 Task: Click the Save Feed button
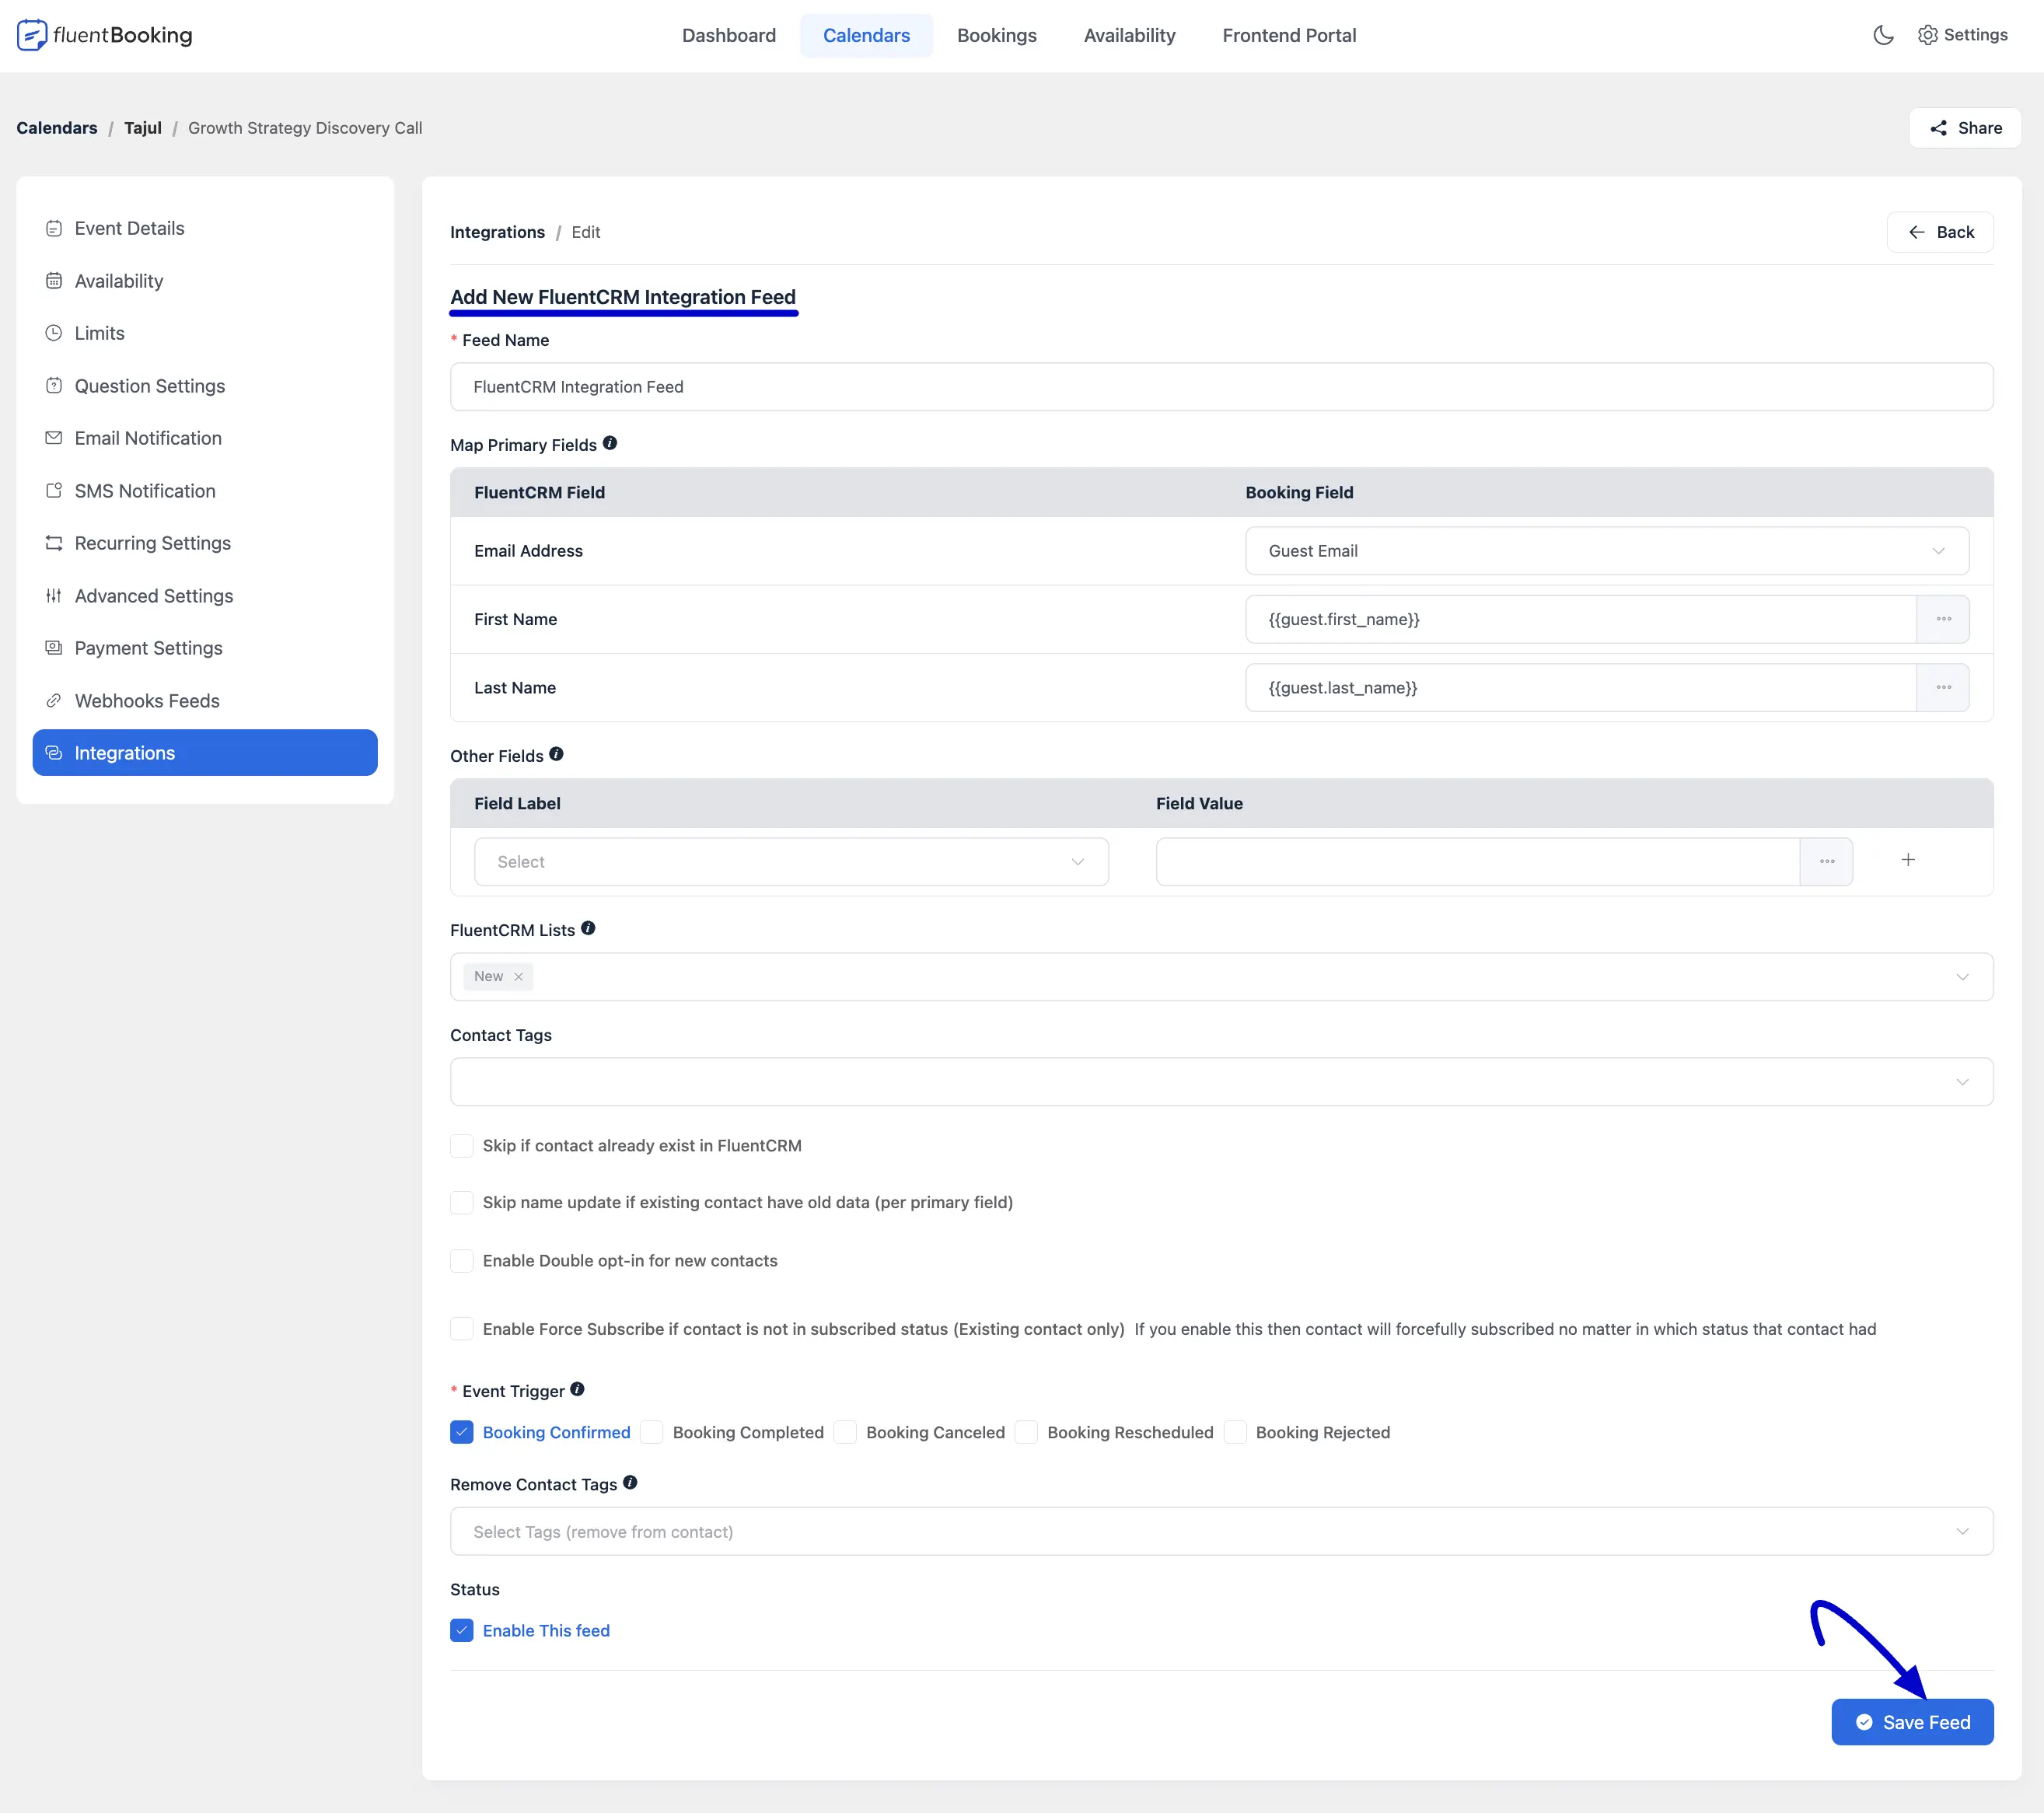point(1912,1722)
